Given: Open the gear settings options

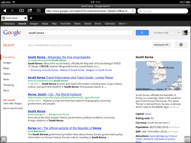Looking at the screenshot, I should click(181, 45).
